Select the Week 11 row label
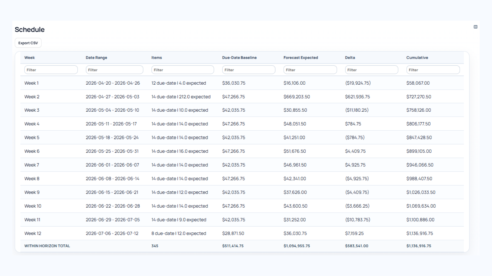Viewport: 492px width, 276px height. [32, 220]
